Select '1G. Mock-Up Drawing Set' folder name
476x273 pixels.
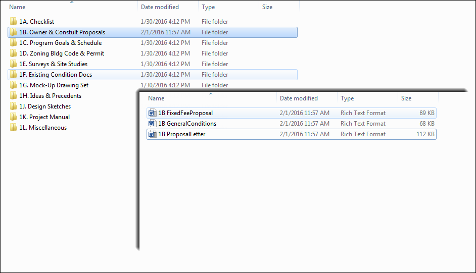tap(54, 85)
